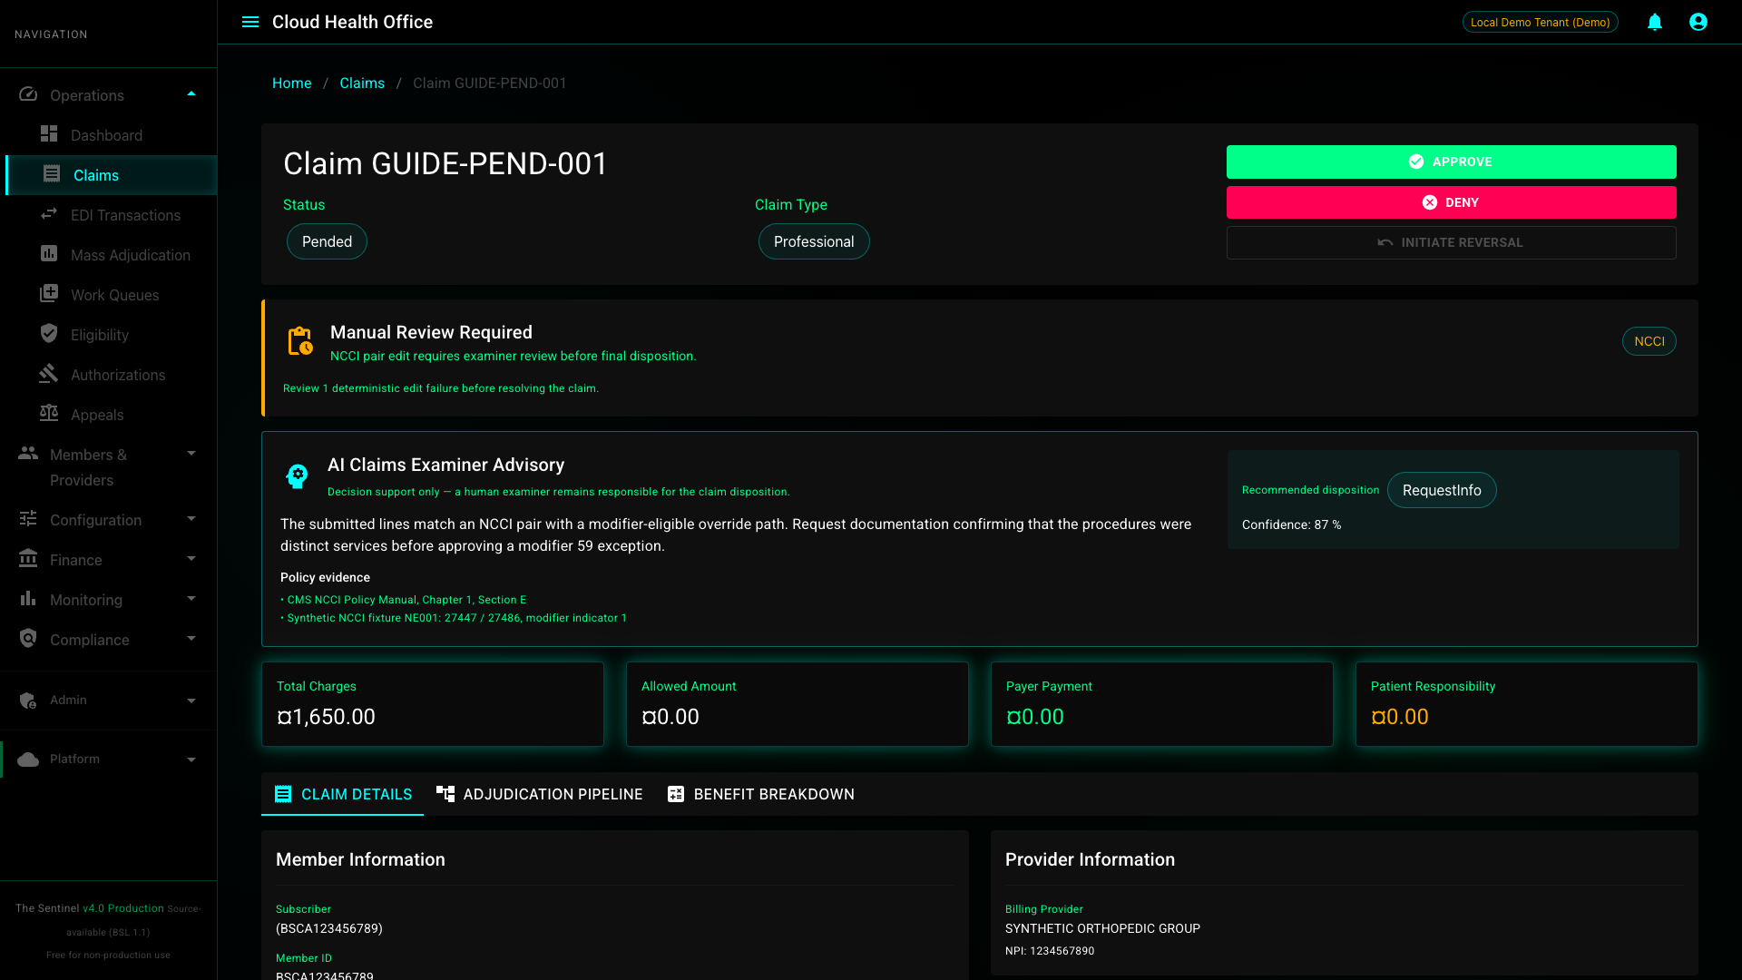Click the Platform cloud icon
The height and width of the screenshot is (980, 1742).
[x=28, y=759]
